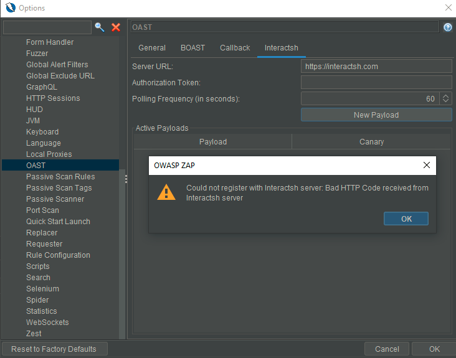456x358 pixels.
Task: Select Language in options tree
Action: tap(44, 143)
